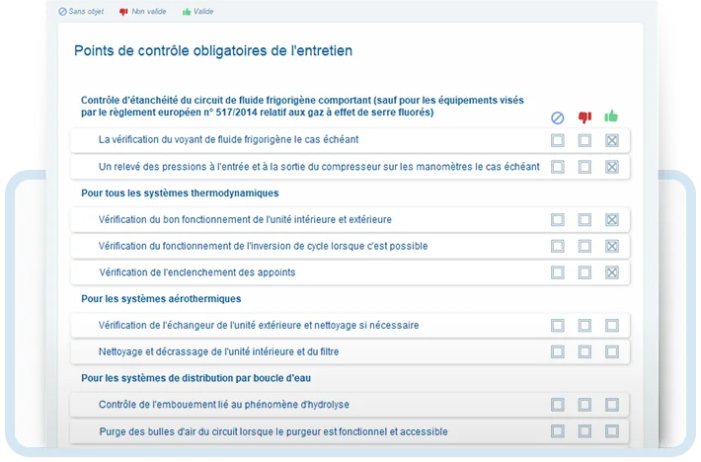Click the Valide legend label
This screenshot has height=462, width=701.
tap(203, 12)
